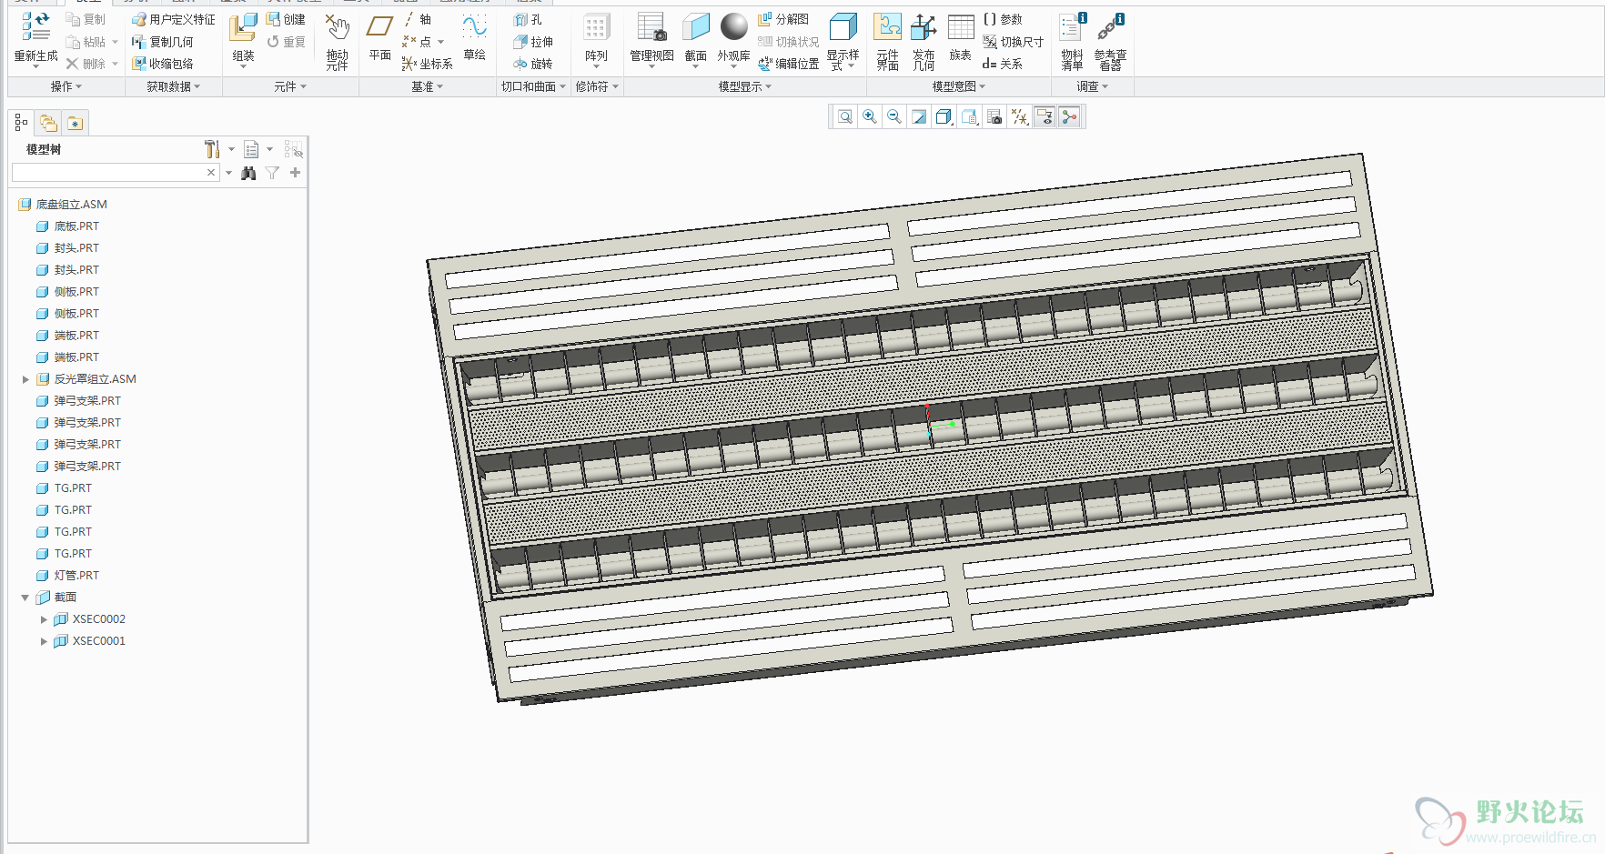Open the Component (元件) group dropdown
This screenshot has height=854, width=1605.
290,86
